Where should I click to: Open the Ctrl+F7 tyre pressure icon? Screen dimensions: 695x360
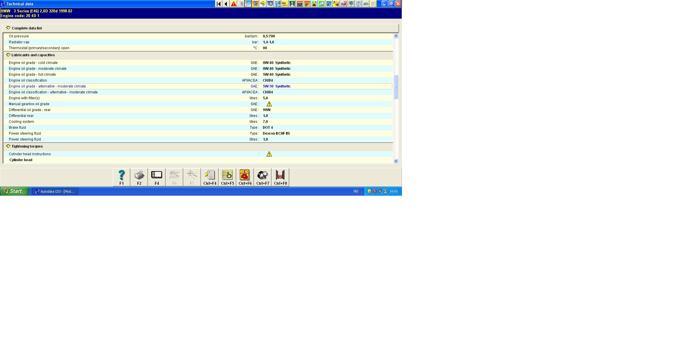tap(263, 177)
